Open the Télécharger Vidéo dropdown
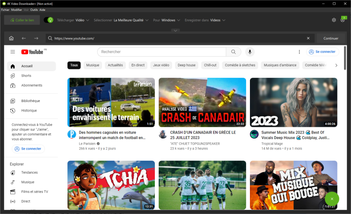The width and height of the screenshot is (351, 214). [73, 20]
